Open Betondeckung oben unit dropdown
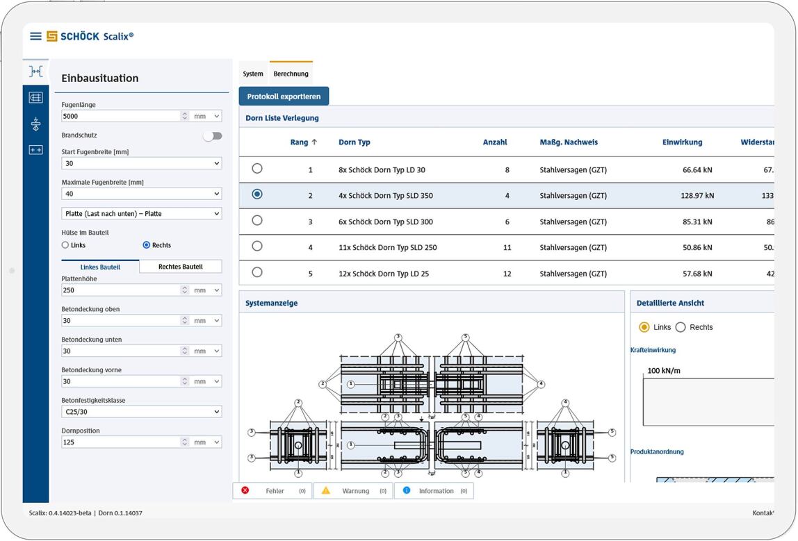798x541 pixels. point(206,320)
